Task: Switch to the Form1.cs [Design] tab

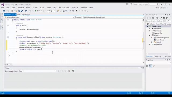Action: [x=23, y=15]
